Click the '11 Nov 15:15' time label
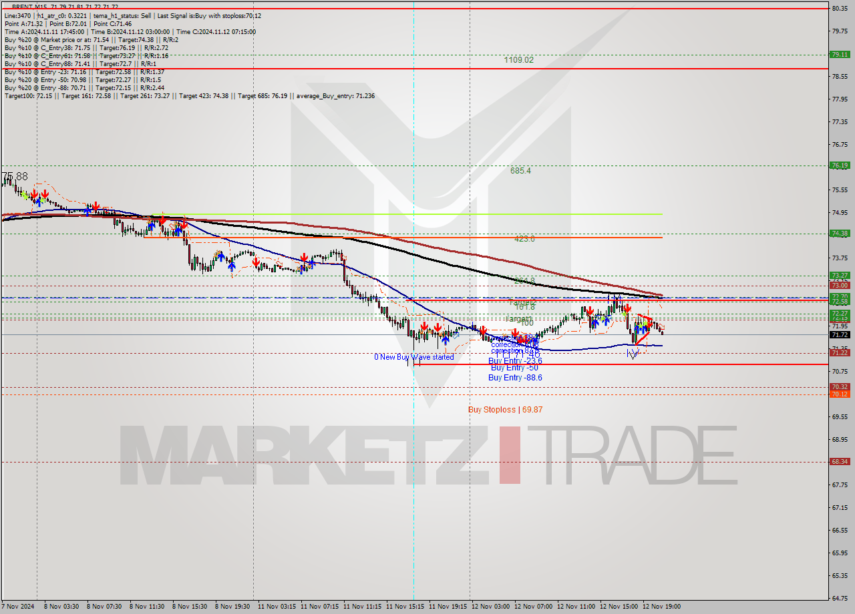The height and width of the screenshot is (614, 855). point(404,607)
